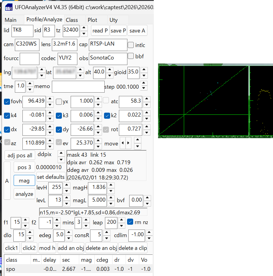Toggle the yx checkbox
Viewport: 273px width, 276px height.
(59, 101)
